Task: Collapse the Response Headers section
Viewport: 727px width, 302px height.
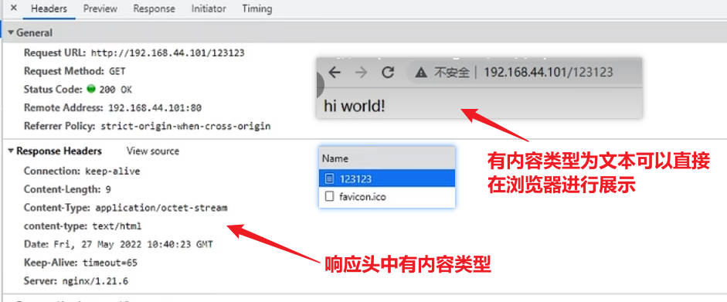Action: 11,151
